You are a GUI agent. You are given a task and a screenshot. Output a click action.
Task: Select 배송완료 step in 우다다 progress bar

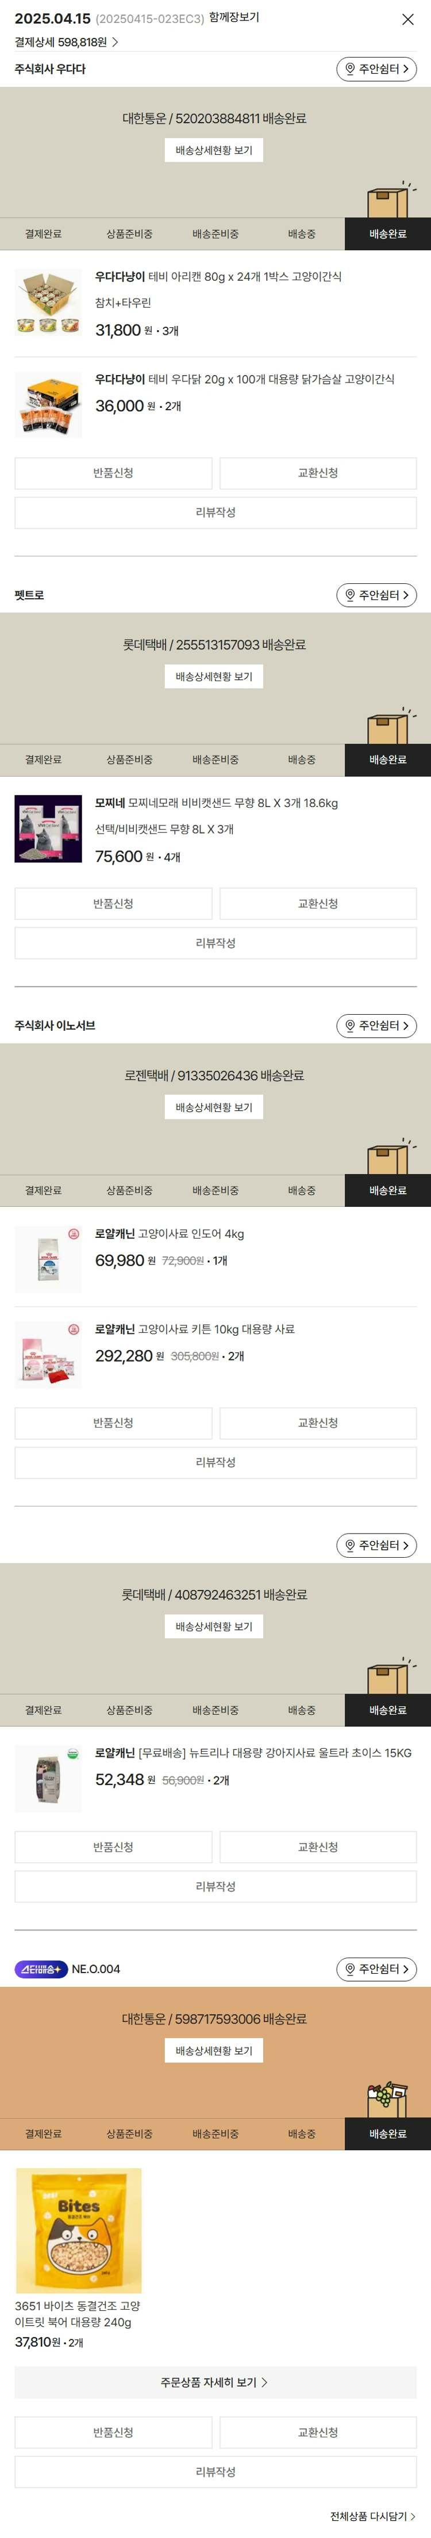(388, 234)
